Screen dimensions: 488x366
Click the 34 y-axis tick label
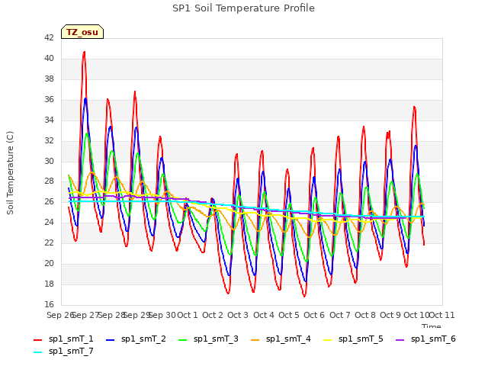click(49, 120)
